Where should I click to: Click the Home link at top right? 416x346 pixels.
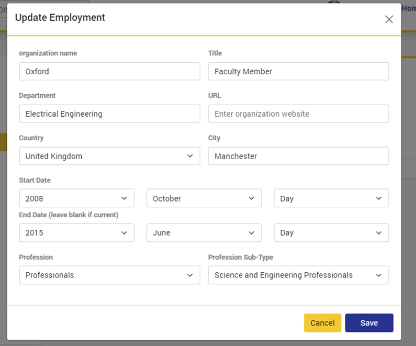408,8
